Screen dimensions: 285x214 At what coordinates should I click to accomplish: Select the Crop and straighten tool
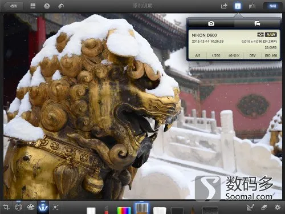(x=6, y=207)
